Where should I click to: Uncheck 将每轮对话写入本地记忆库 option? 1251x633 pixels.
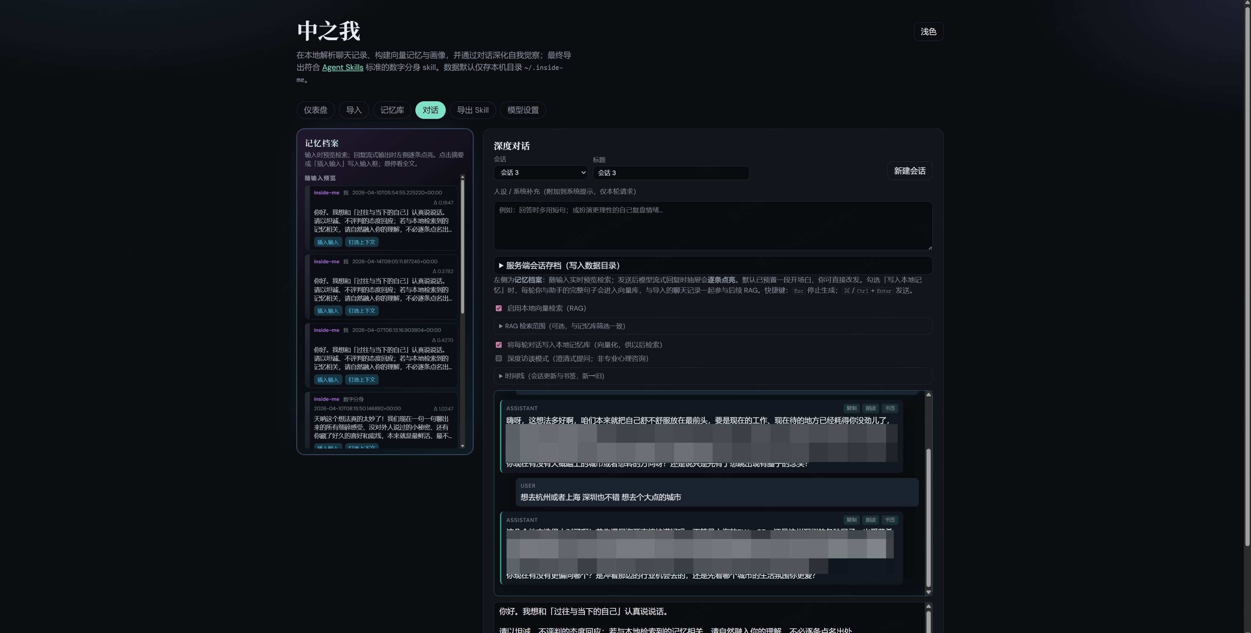[x=498, y=345]
